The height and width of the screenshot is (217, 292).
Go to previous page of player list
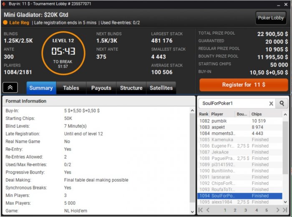pos(208,210)
